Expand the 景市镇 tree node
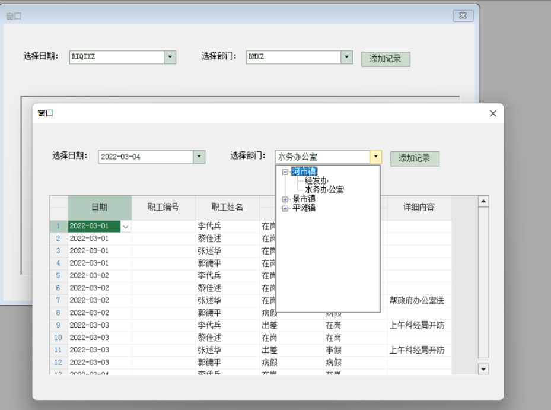The width and height of the screenshot is (551, 410). 285,199
